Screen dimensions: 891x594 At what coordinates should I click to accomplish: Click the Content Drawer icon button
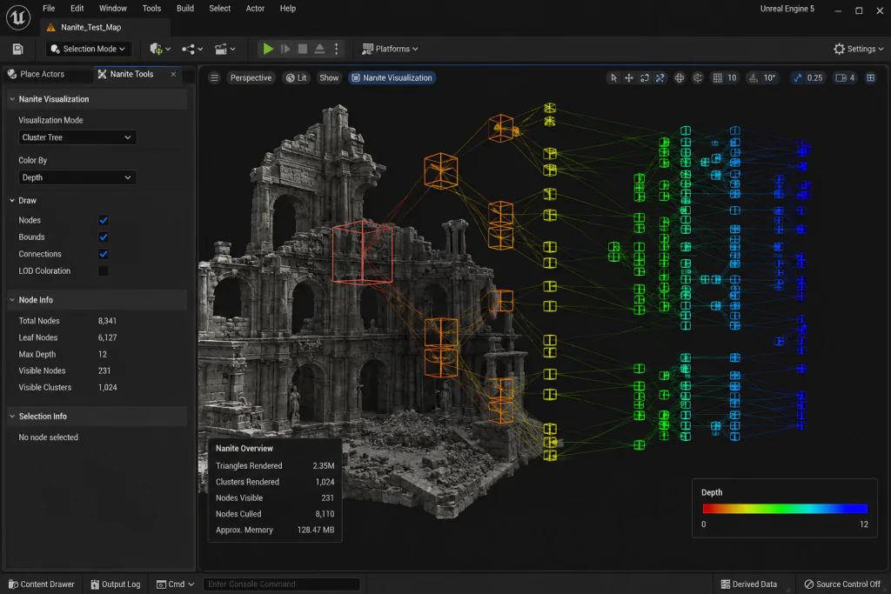click(42, 584)
